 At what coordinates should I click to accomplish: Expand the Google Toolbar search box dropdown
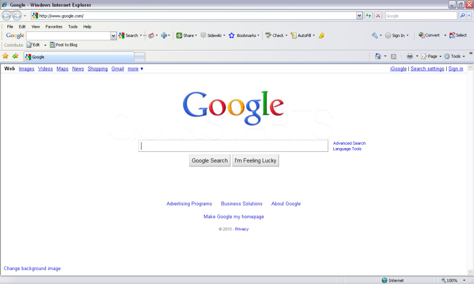[x=113, y=36]
